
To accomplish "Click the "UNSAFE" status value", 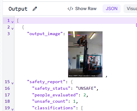I will (86, 88).
